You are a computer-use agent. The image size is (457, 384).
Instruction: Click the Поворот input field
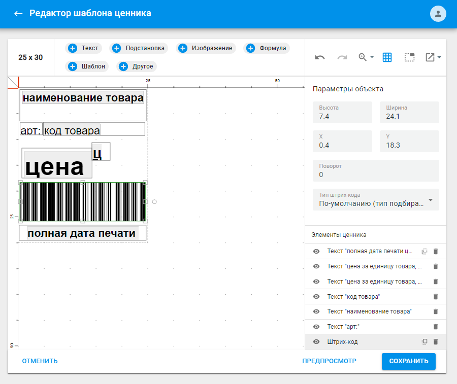tap(376, 170)
